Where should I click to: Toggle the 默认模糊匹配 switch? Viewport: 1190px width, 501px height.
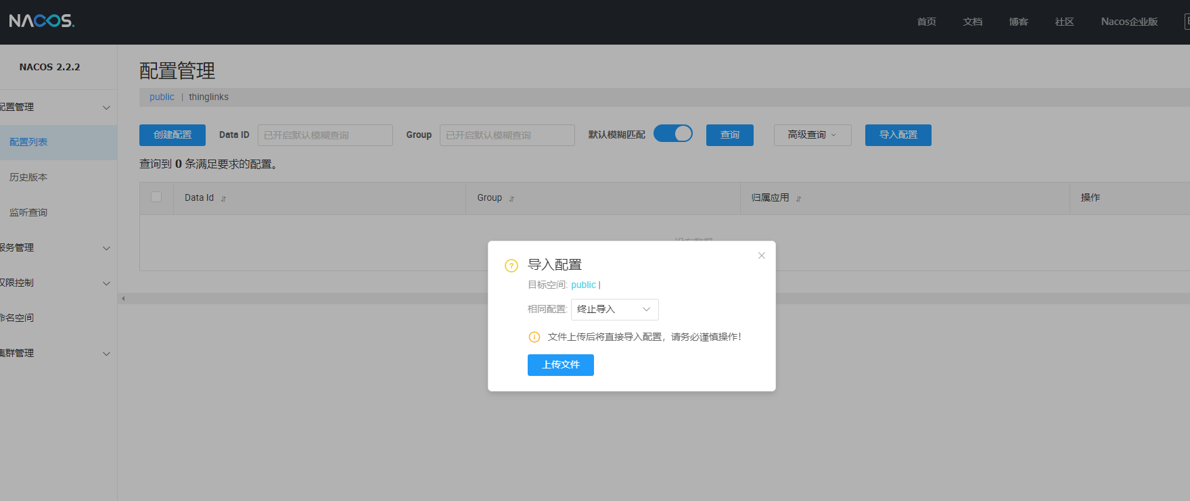click(x=673, y=134)
